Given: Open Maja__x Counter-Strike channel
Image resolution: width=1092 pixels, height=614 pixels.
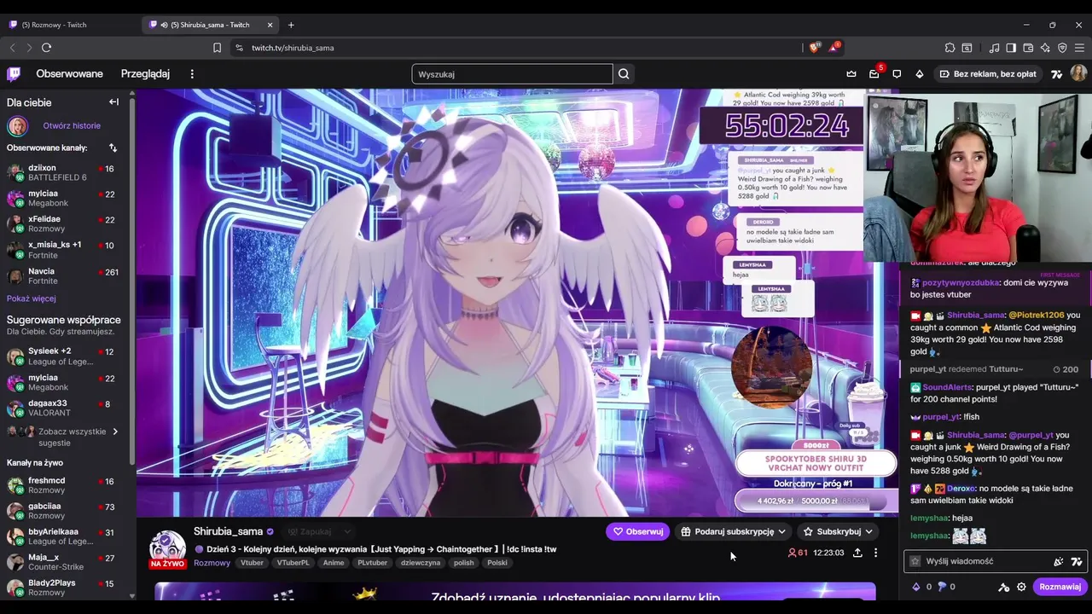Looking at the screenshot, I should click(x=64, y=562).
